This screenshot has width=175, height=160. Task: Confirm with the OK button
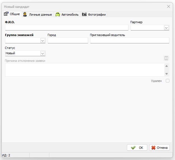[137, 148]
